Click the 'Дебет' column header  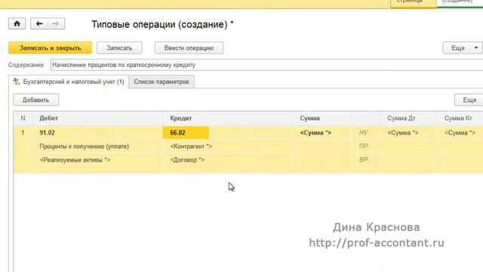(97, 119)
